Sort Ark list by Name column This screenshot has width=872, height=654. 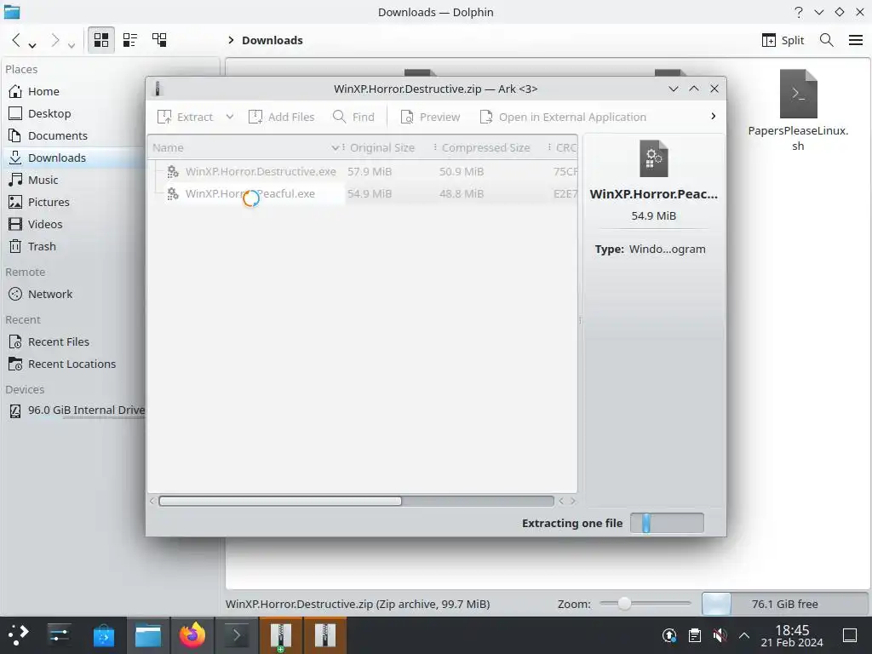click(244, 148)
